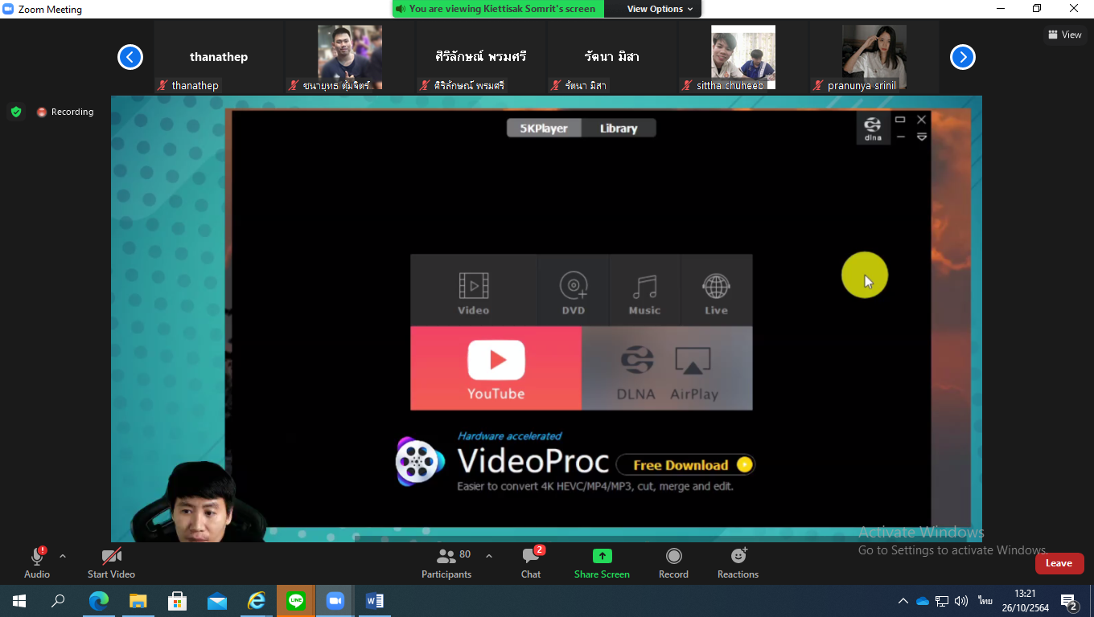Viewport: 1094px width, 617px height.
Task: Show next participants with right arrow
Action: click(x=963, y=57)
